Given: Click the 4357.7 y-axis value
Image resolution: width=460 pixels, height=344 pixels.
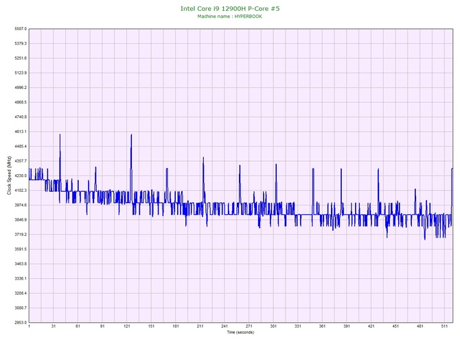Looking at the screenshot, I should [21, 161].
